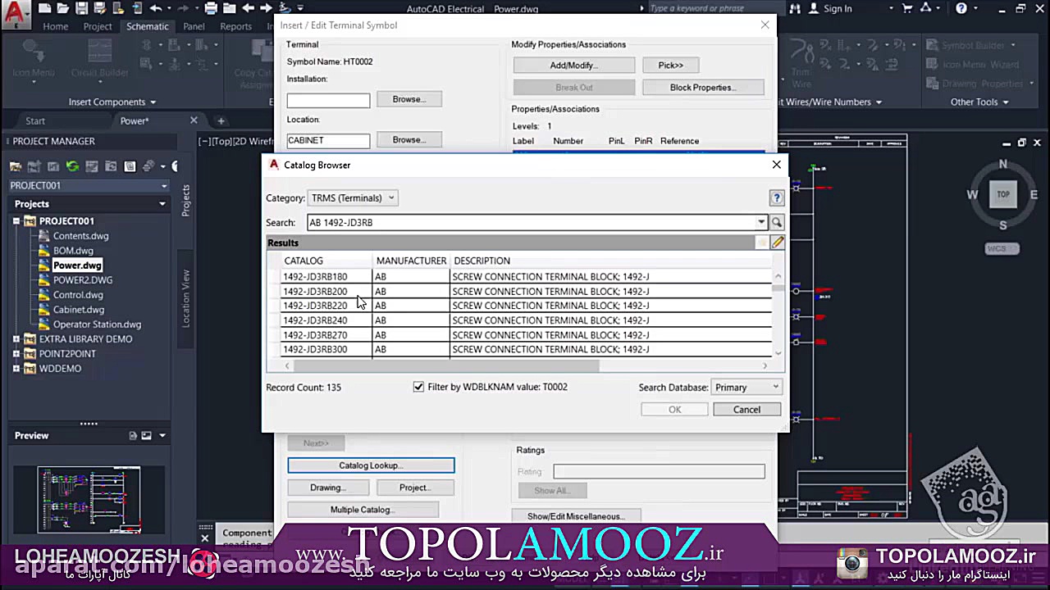This screenshot has width=1050, height=590.
Task: Switch to the Home ribbon tab
Action: click(56, 26)
